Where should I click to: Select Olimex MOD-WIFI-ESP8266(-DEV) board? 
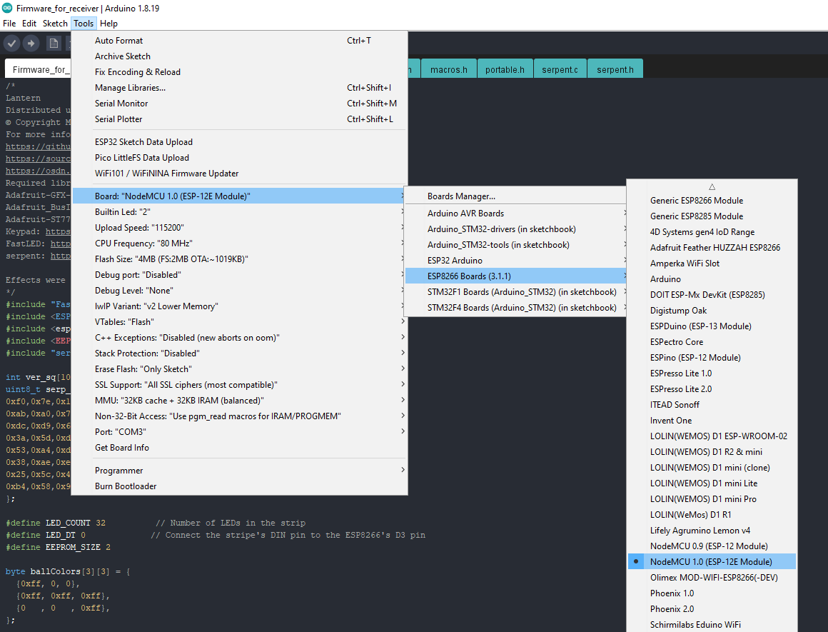coord(712,578)
